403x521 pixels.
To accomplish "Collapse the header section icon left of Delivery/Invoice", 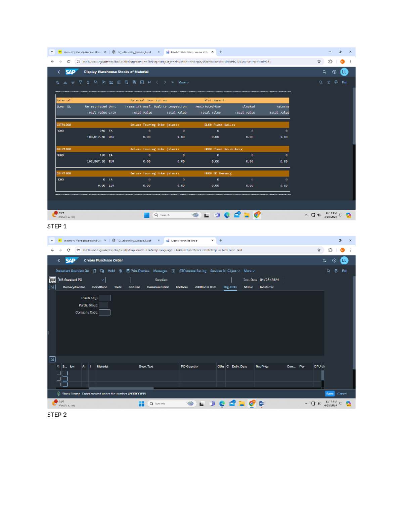I will pos(52,287).
